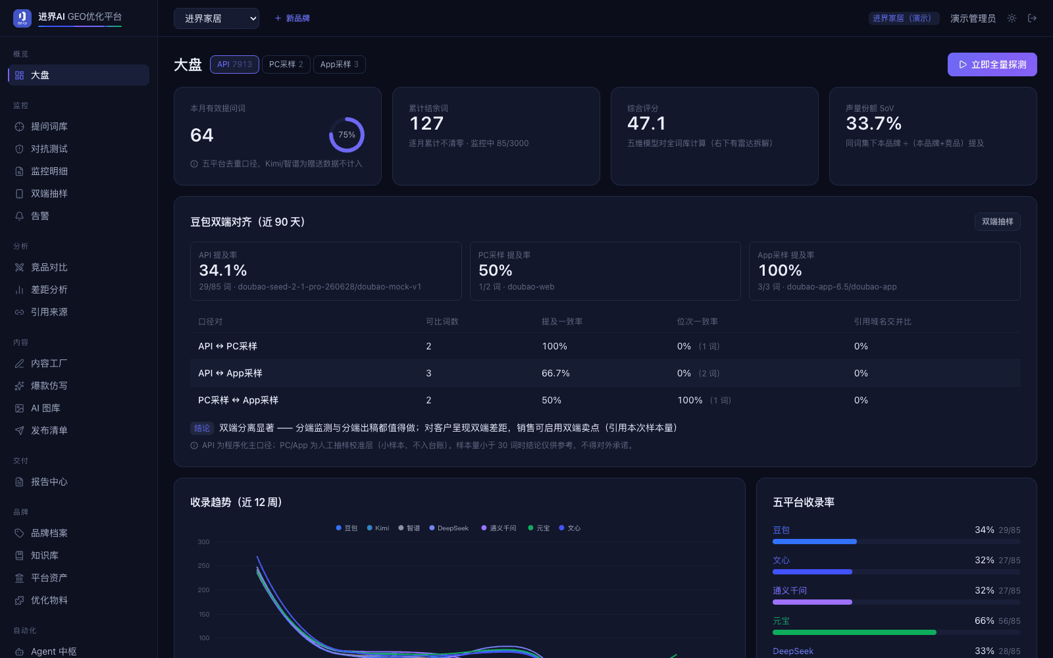
Task: Click 演示管理员 user name
Action: [973, 18]
